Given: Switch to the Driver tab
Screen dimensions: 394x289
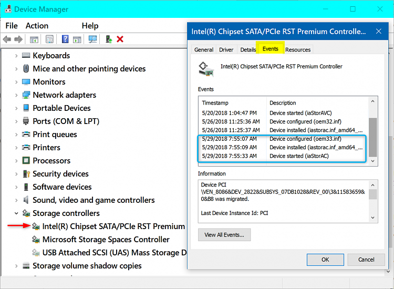Looking at the screenshot, I should coord(226,50).
